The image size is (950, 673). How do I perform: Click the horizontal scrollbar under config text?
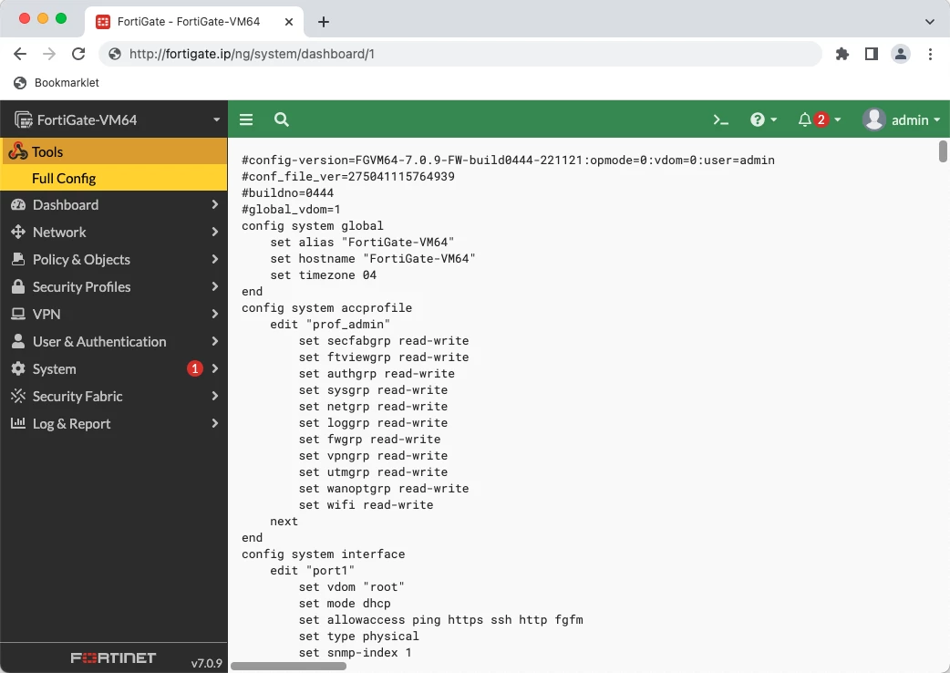[288, 666]
